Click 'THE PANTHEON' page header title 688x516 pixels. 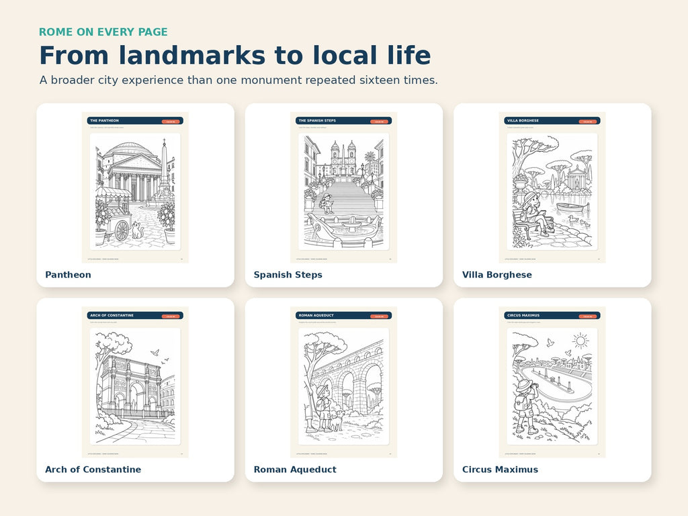click(x=104, y=121)
